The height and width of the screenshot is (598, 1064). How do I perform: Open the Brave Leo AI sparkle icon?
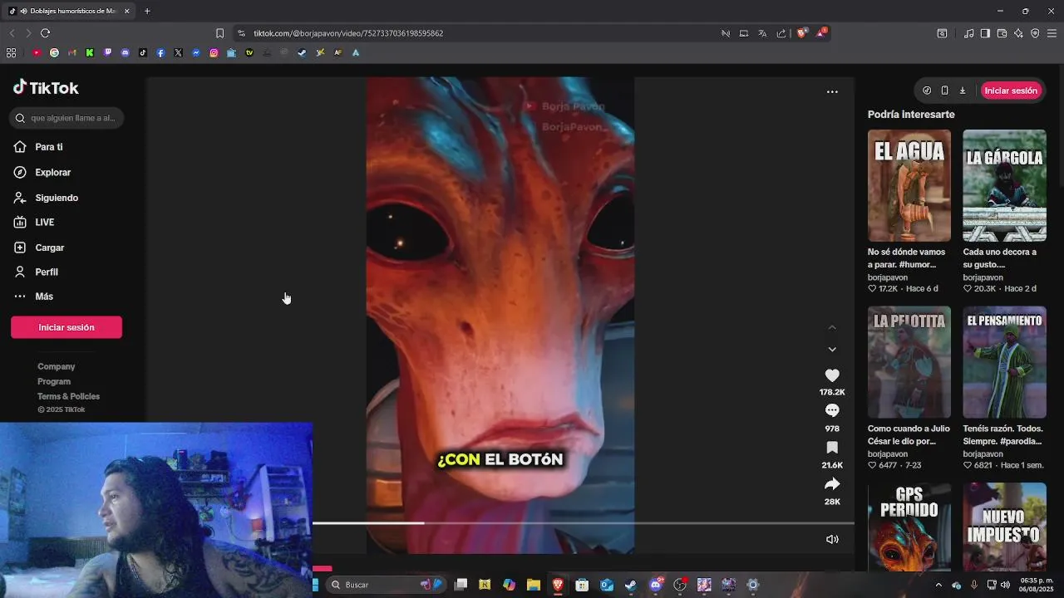1018,33
